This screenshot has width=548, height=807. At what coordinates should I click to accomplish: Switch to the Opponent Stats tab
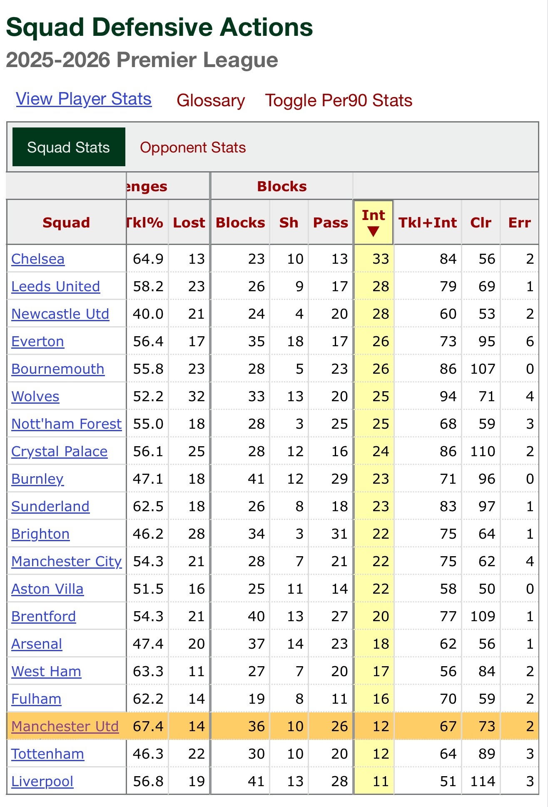(193, 147)
